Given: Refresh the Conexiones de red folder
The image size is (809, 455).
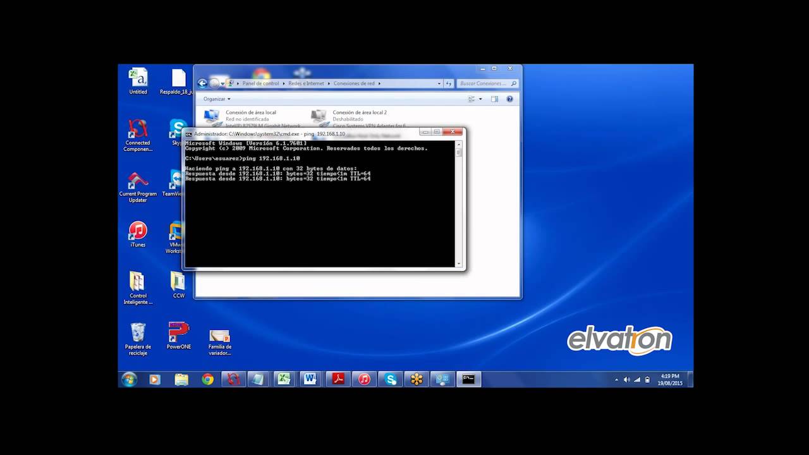Looking at the screenshot, I should point(449,83).
